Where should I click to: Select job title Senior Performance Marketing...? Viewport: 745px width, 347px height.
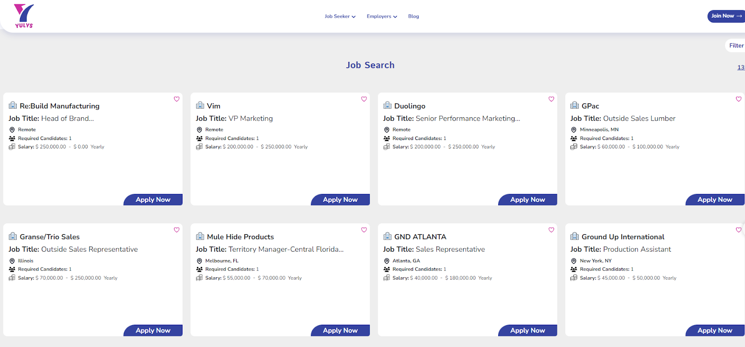coord(468,119)
